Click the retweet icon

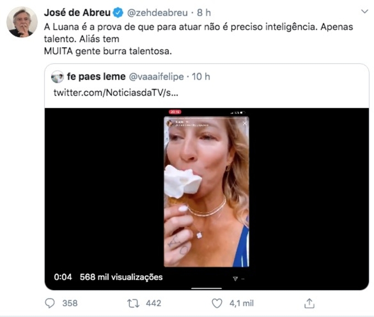pyautogui.click(x=133, y=303)
